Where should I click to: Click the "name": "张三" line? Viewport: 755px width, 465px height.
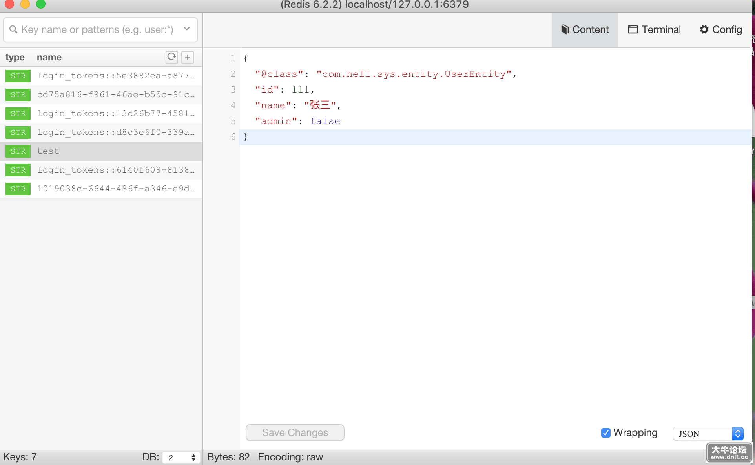click(x=298, y=105)
